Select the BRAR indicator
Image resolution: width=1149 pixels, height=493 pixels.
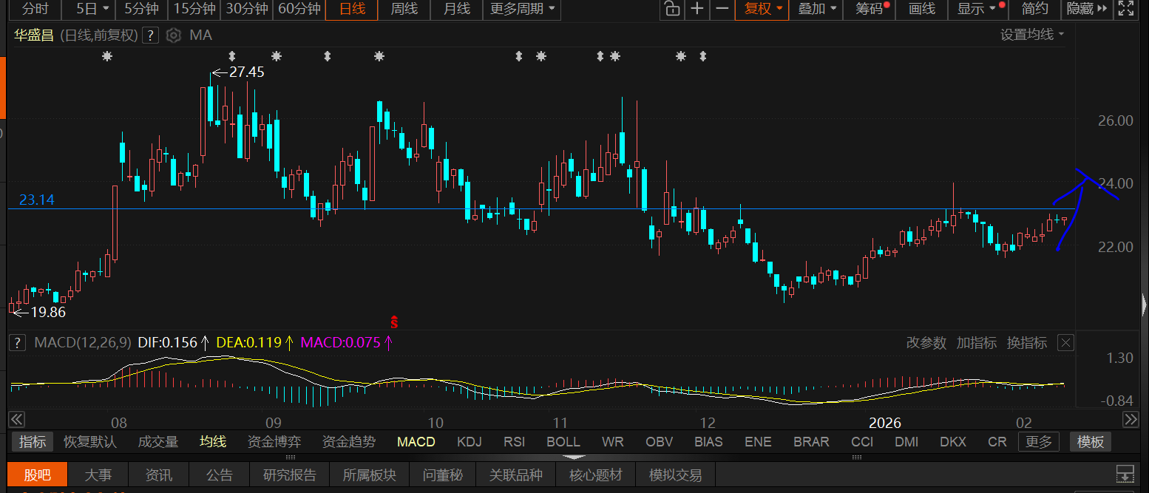point(811,442)
